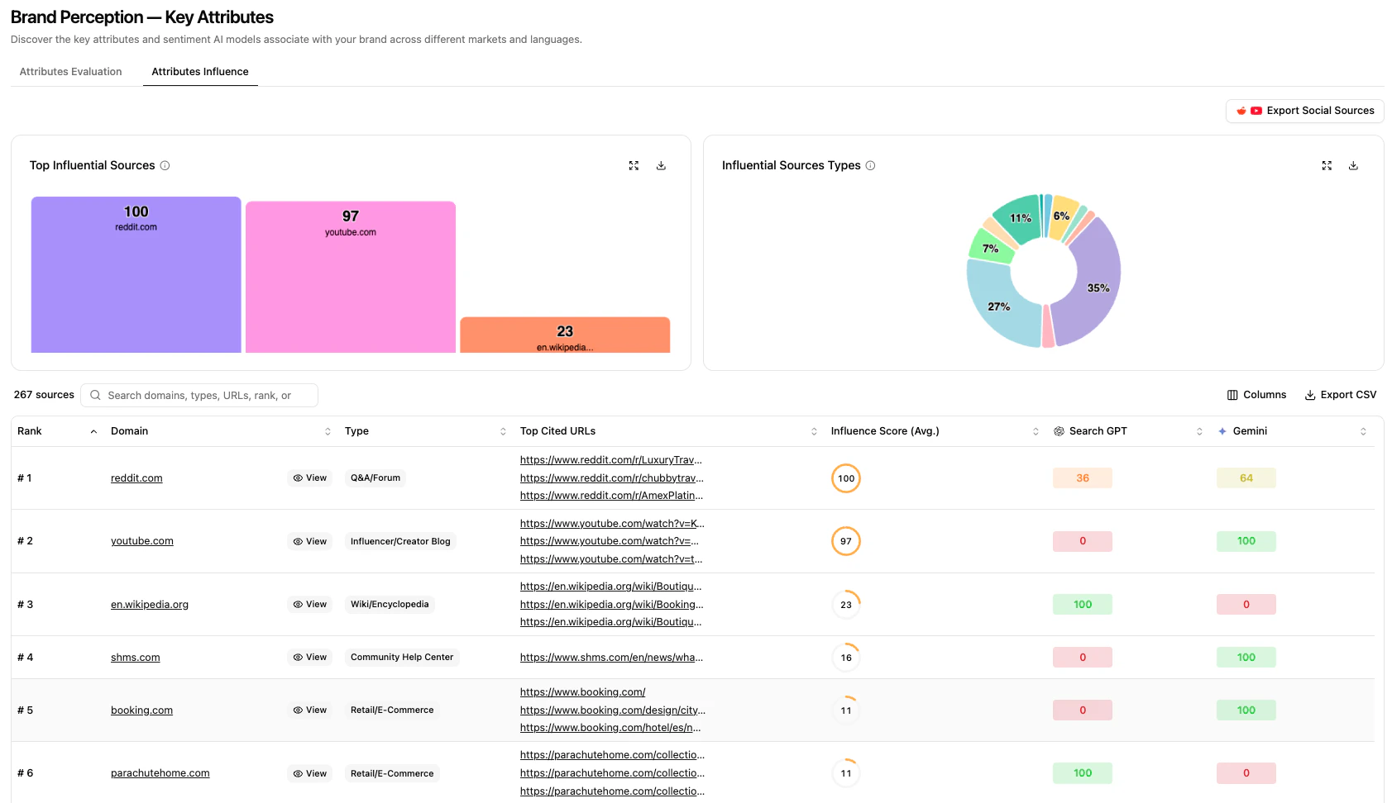The width and height of the screenshot is (1392, 803).
Task: Click the 267 sources count label
Action: pos(44,395)
